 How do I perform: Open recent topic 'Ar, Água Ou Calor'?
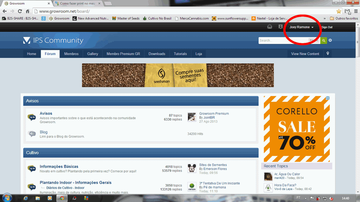click(287, 174)
